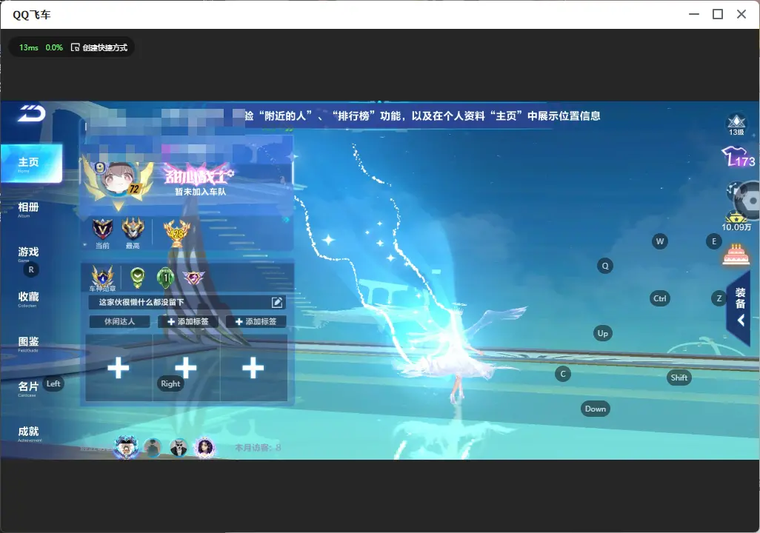Click the Ctrl key overlay button
Image resolution: width=760 pixels, height=533 pixels.
pyautogui.click(x=660, y=298)
